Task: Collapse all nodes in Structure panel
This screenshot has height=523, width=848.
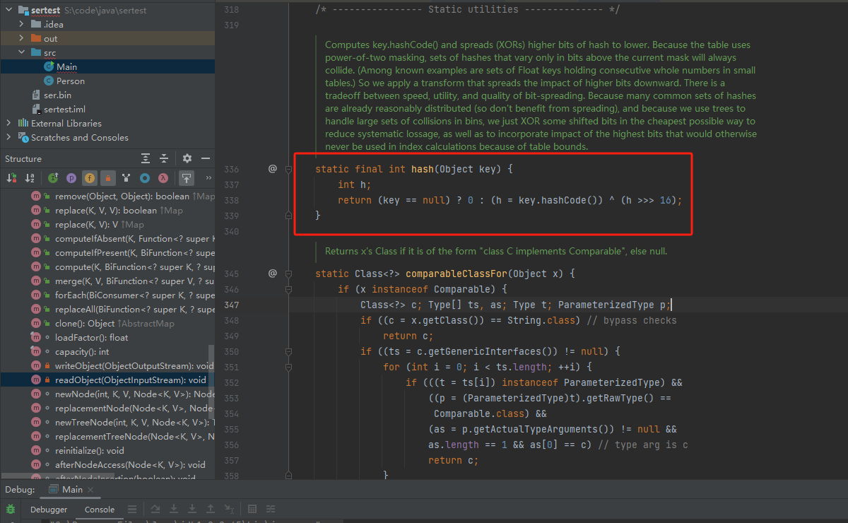Action: (x=164, y=158)
